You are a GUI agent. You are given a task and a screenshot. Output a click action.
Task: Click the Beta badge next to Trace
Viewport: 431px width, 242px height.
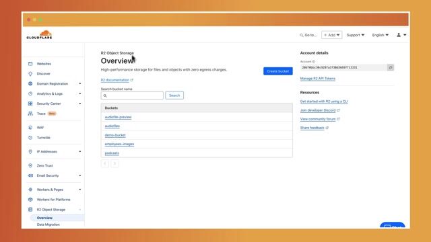point(52,114)
